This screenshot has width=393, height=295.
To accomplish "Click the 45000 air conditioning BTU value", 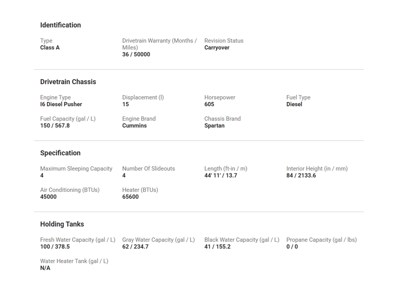I will click(48, 197).
